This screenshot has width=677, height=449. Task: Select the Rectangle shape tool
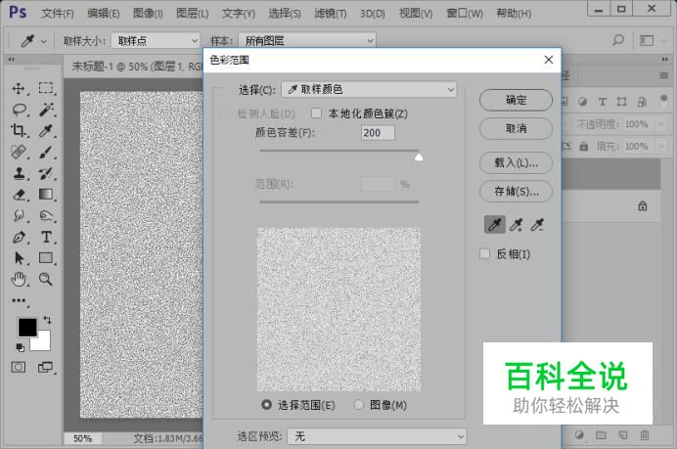[x=46, y=257]
